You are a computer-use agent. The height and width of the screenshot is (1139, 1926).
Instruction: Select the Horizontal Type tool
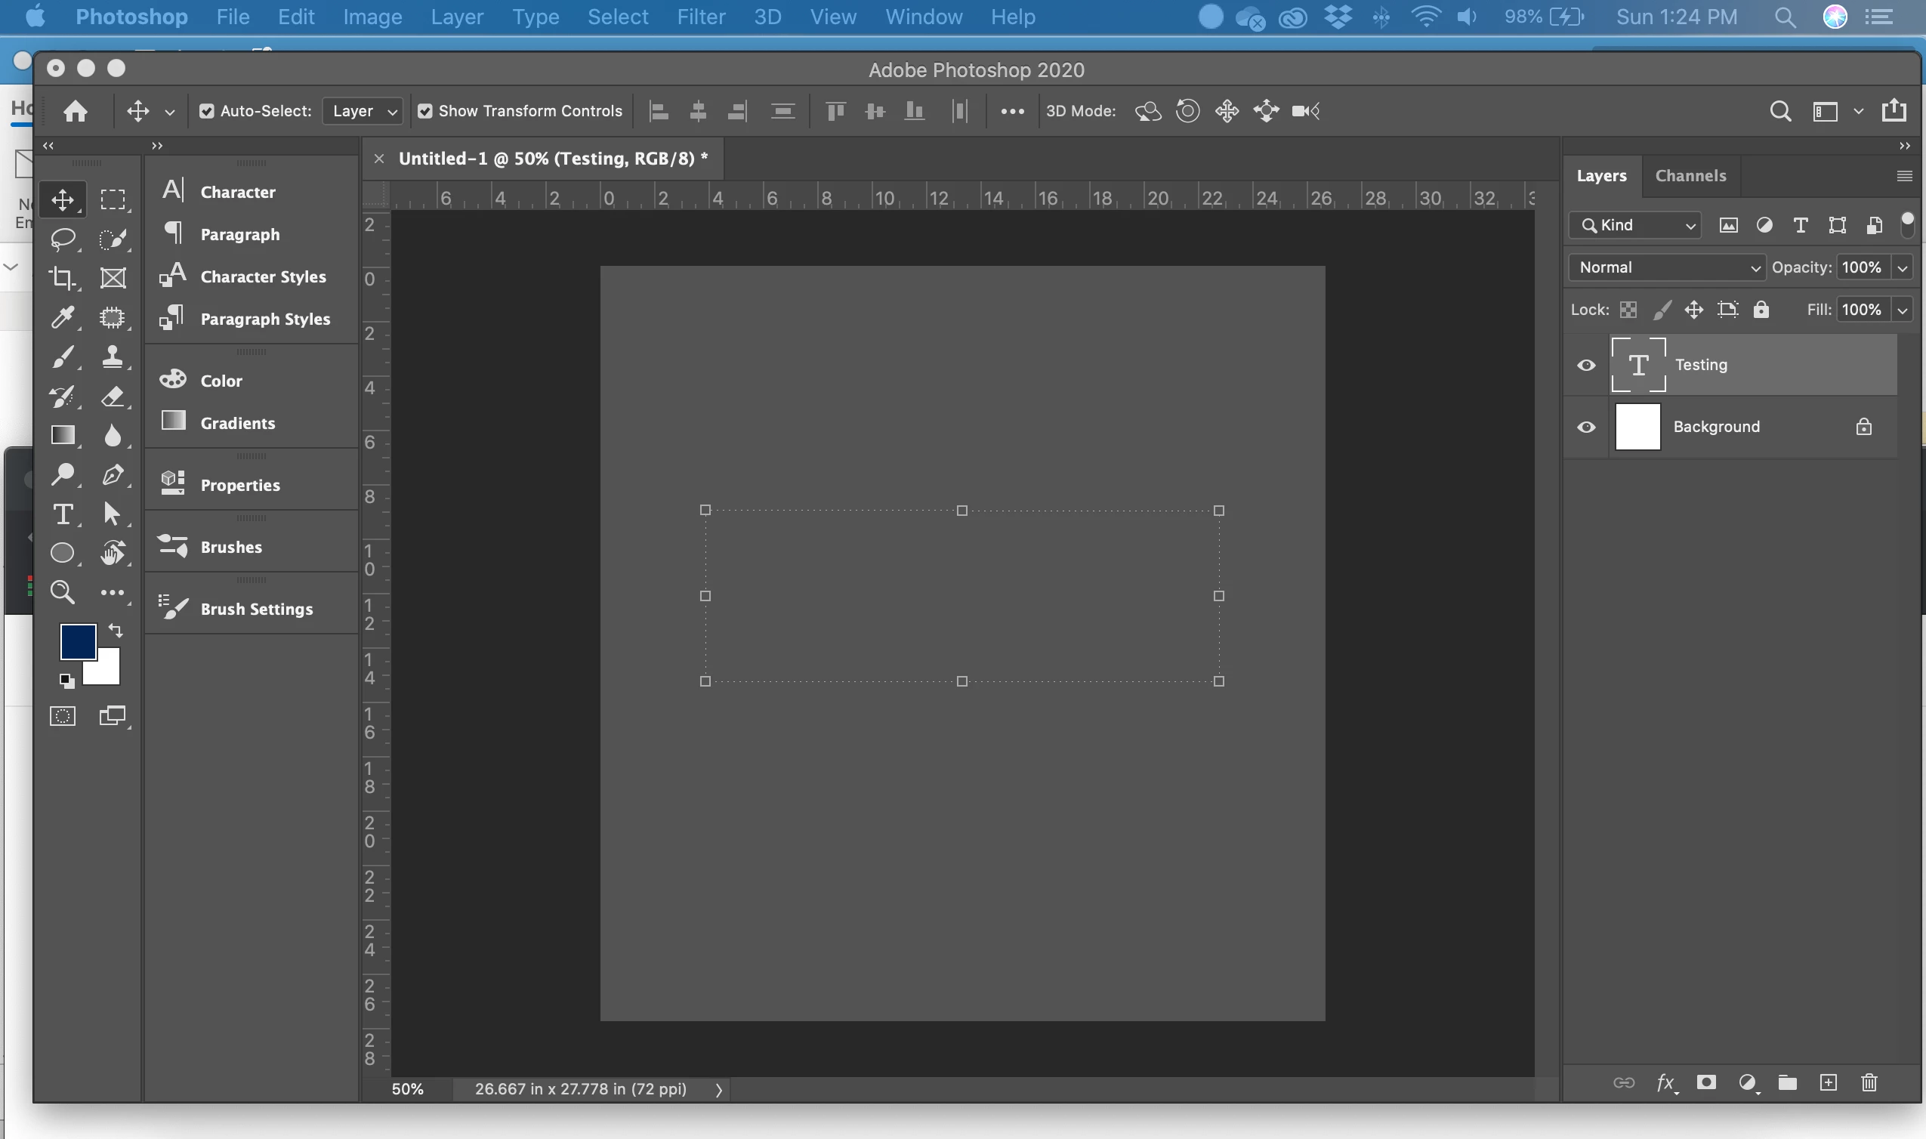click(x=63, y=514)
